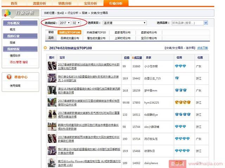Open the product link priced 16.8
225x168 pixels.
pyautogui.click(x=89, y=91)
